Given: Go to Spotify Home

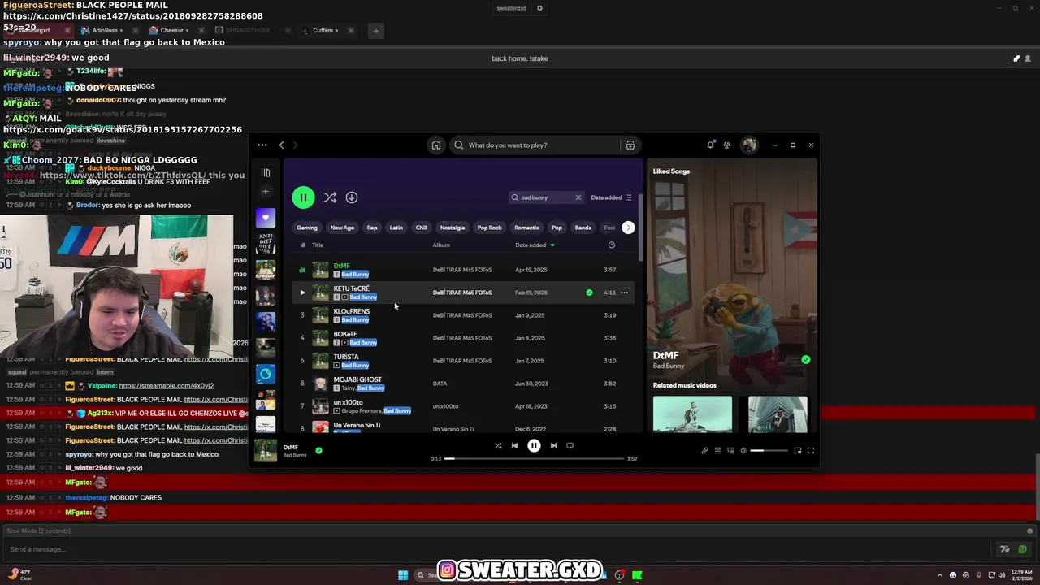Looking at the screenshot, I should coord(436,145).
